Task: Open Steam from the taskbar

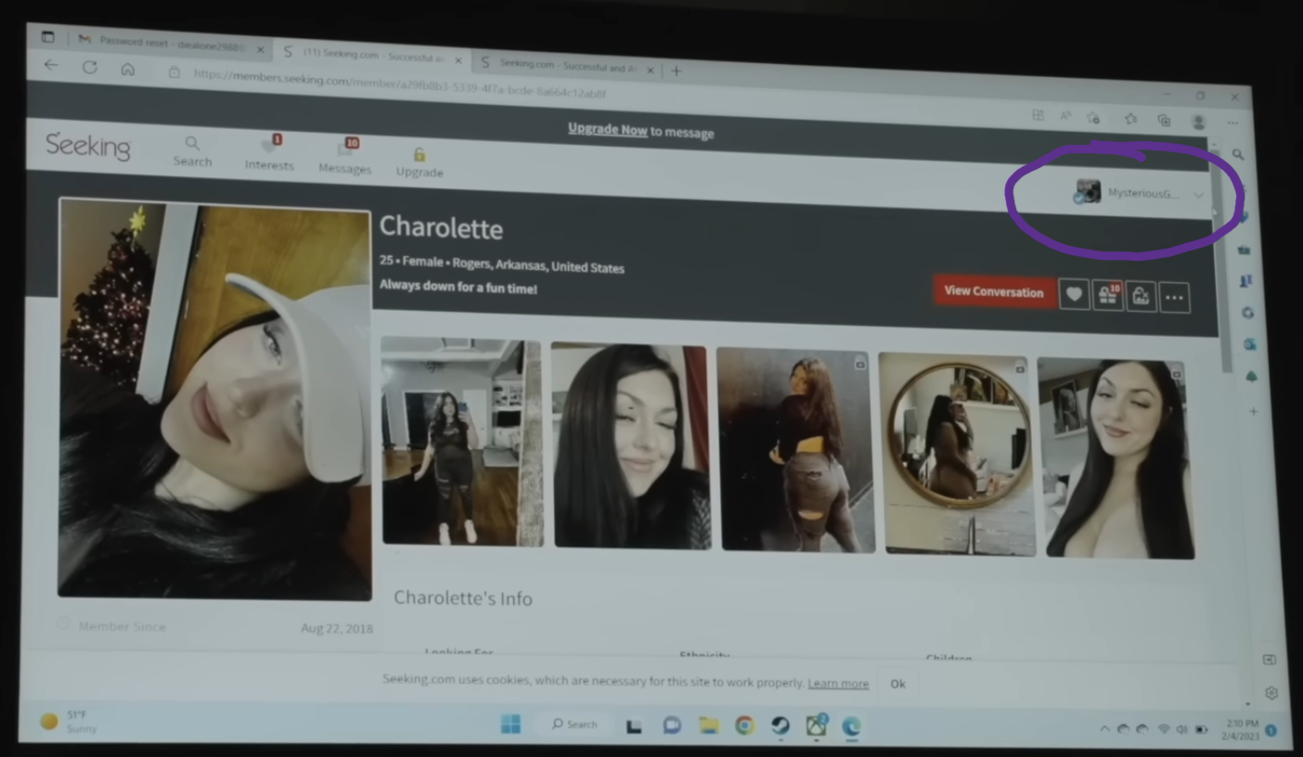Action: coord(781,725)
